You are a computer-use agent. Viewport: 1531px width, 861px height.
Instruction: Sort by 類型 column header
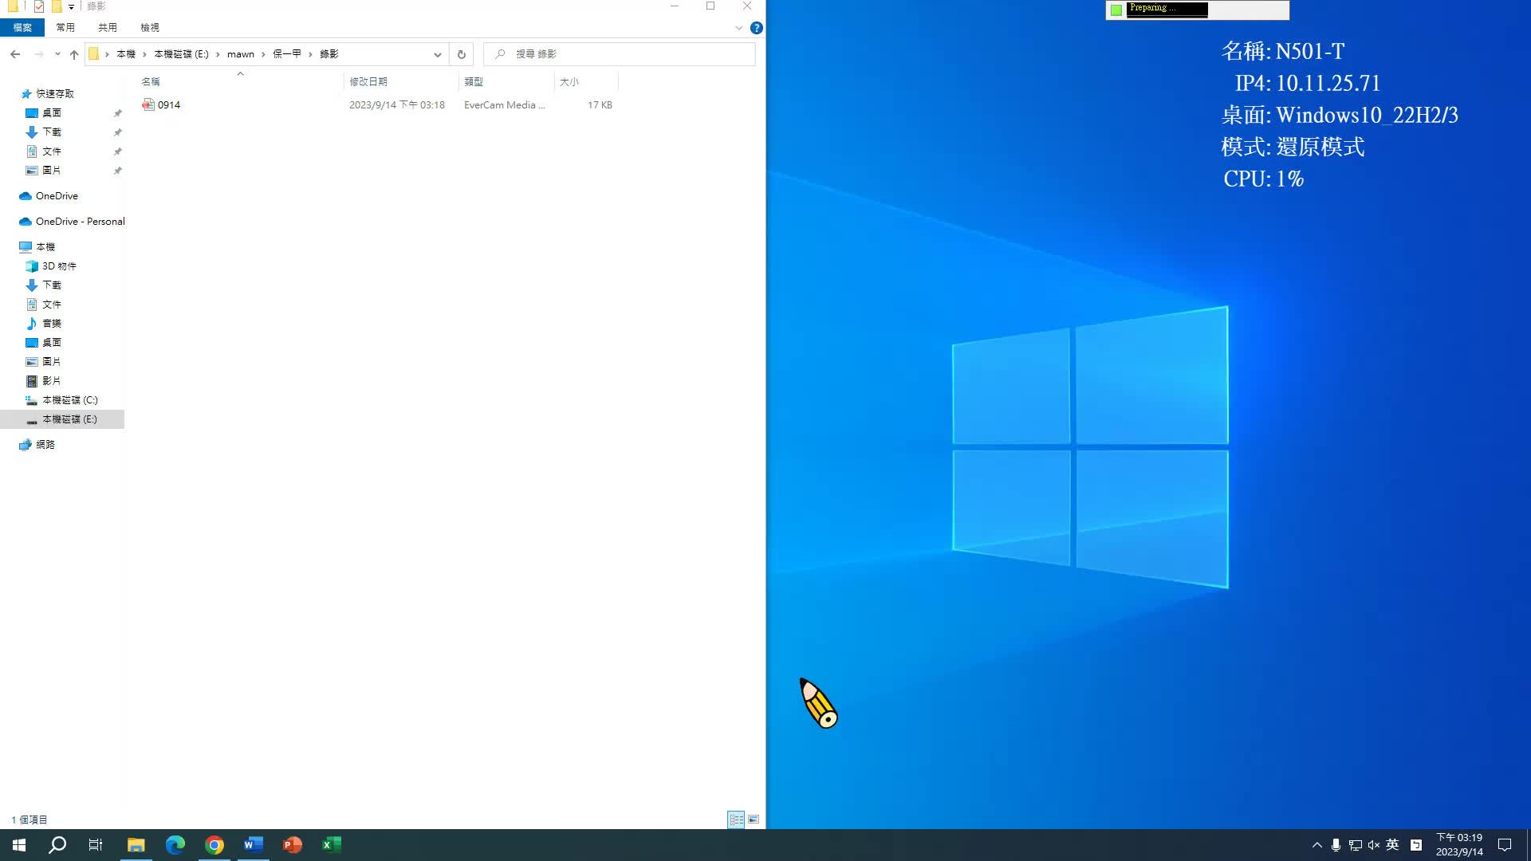(474, 81)
